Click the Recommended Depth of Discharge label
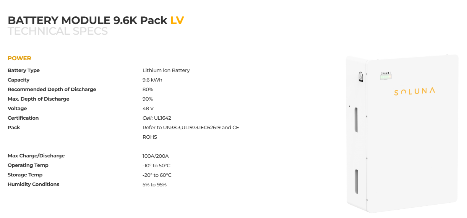This screenshot has height=218, width=467. pos(52,90)
